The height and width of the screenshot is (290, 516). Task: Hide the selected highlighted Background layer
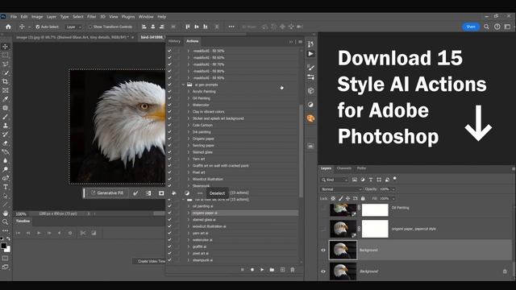point(323,251)
